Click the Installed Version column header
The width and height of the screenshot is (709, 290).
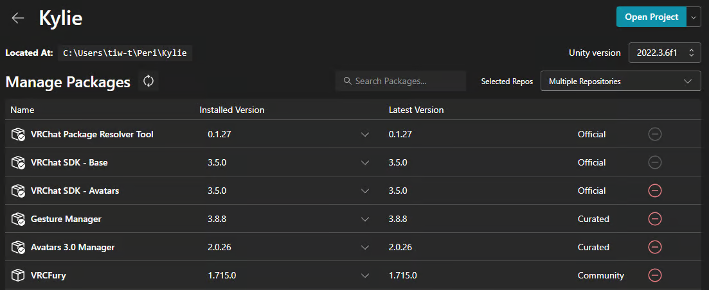click(x=232, y=110)
